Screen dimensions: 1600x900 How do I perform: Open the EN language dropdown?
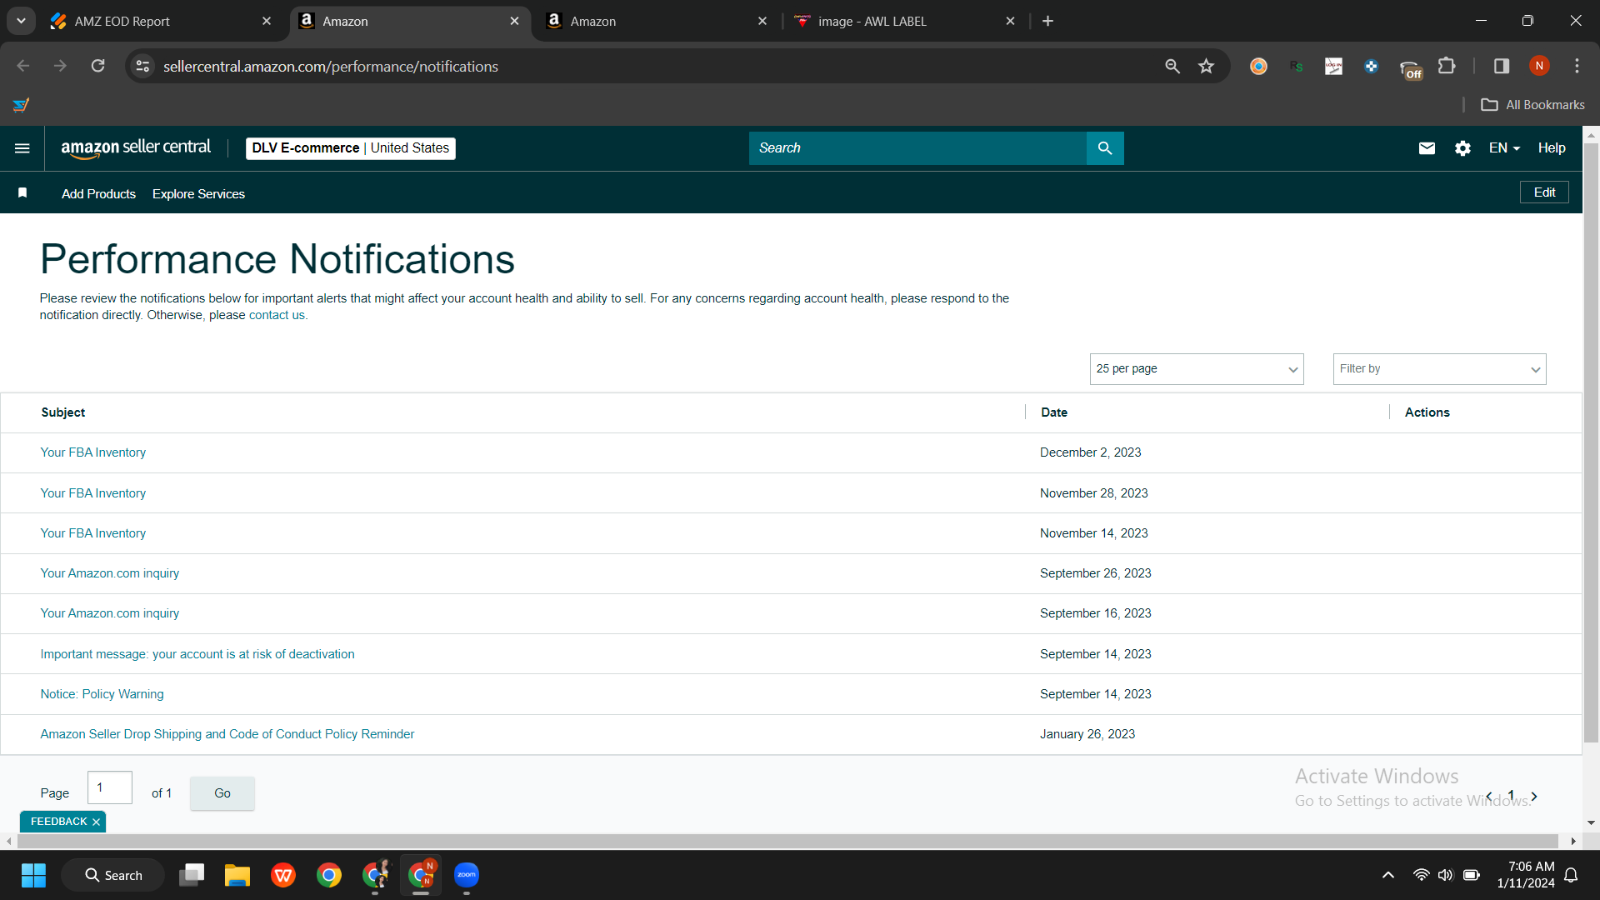point(1504,148)
